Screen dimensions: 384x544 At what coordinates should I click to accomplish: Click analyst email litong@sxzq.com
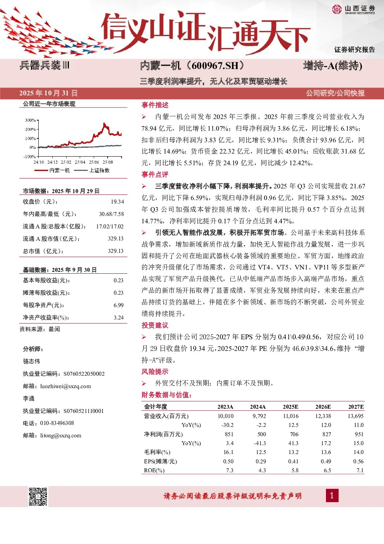61,435
